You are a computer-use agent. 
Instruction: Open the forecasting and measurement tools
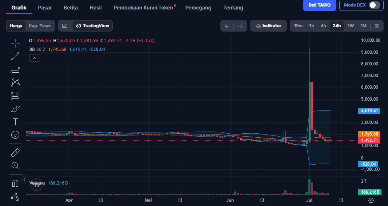[15, 96]
